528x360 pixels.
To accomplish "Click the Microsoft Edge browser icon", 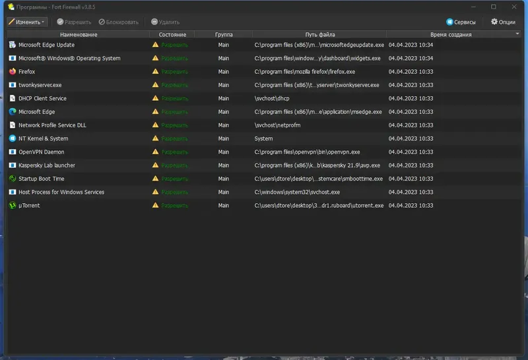I will point(13,111).
